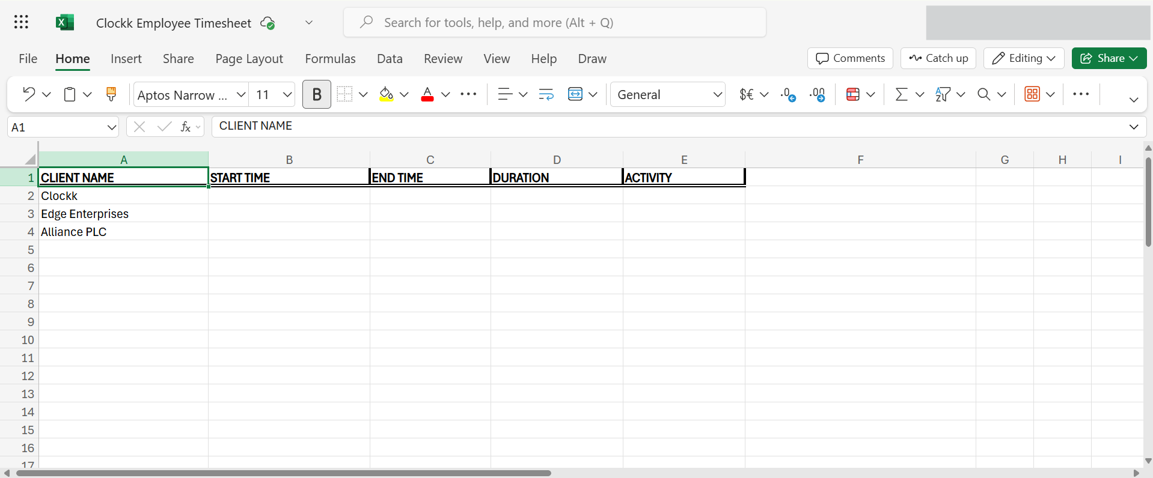Decrease decimal places
Viewport: 1153px width, 478px height.
click(x=788, y=94)
